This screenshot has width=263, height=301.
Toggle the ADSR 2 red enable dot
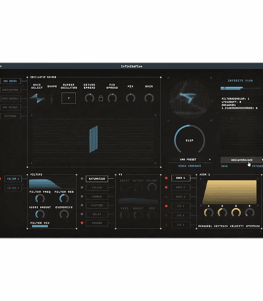click(166, 187)
